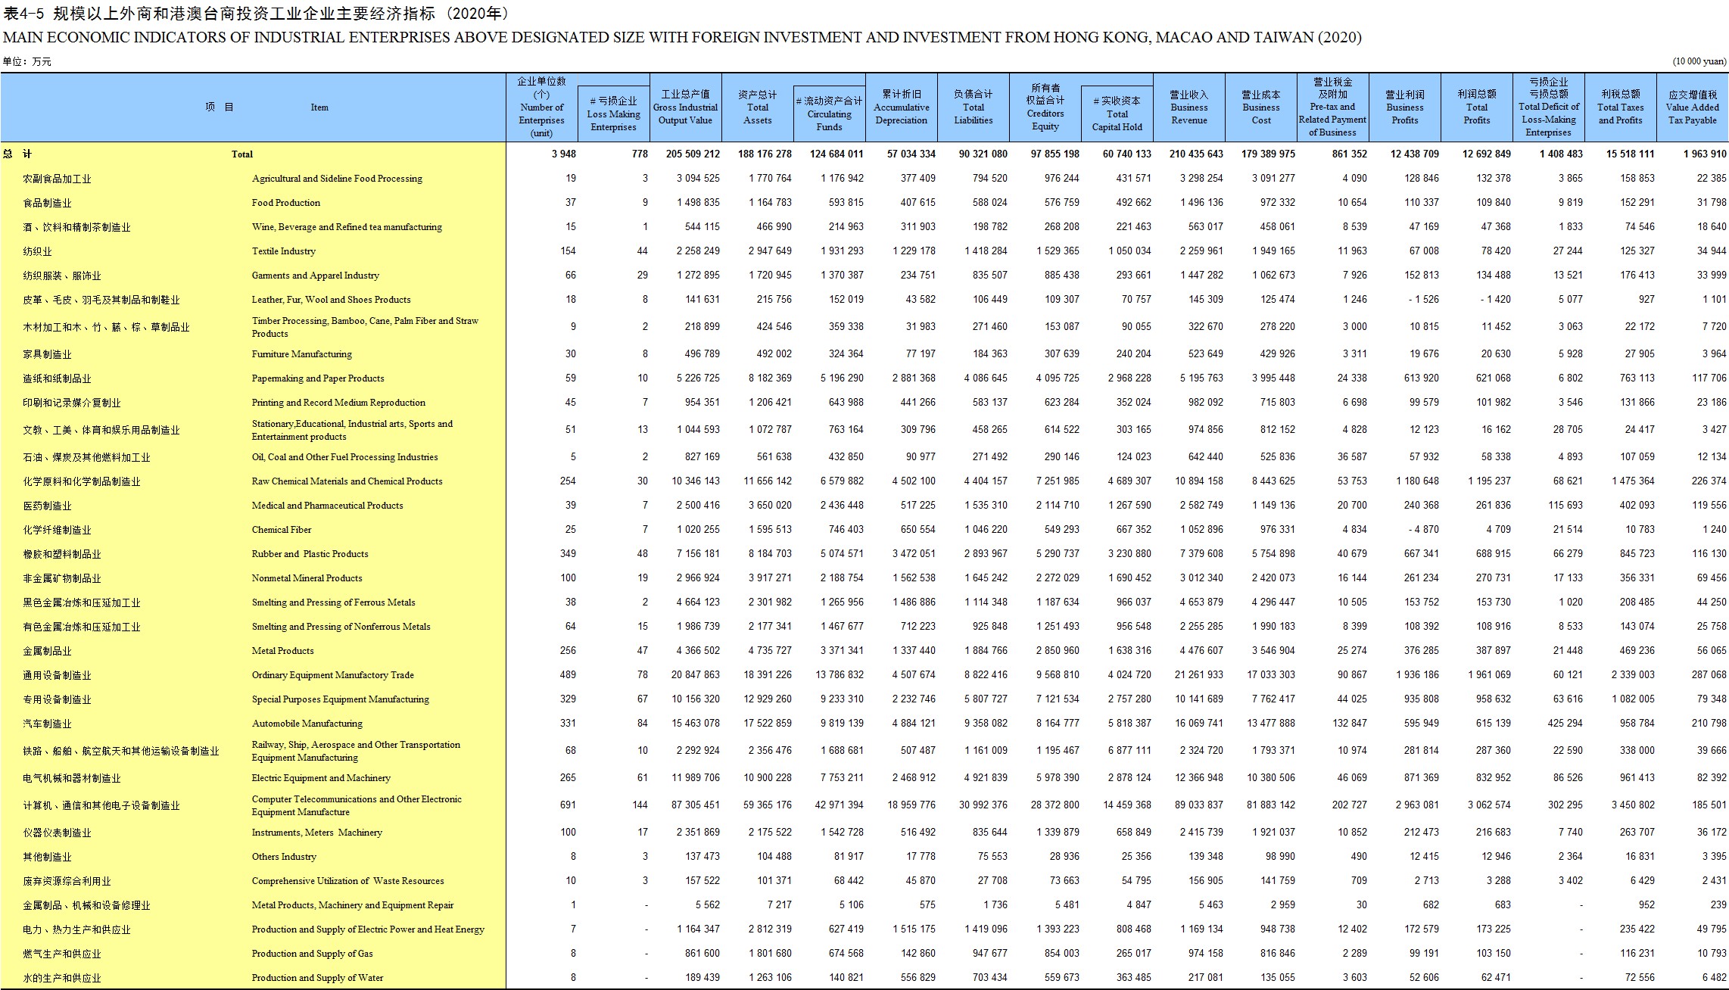Click total enterprise count cell 3 948
Screen dimensions: 1729x990
563,154
